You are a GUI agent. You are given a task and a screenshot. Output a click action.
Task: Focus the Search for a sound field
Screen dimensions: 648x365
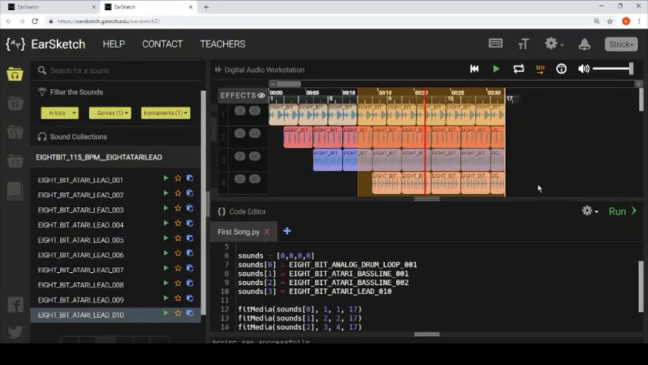tap(119, 70)
